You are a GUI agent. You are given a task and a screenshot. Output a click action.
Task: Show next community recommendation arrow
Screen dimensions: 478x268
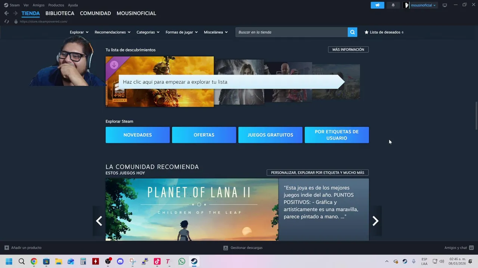375,221
